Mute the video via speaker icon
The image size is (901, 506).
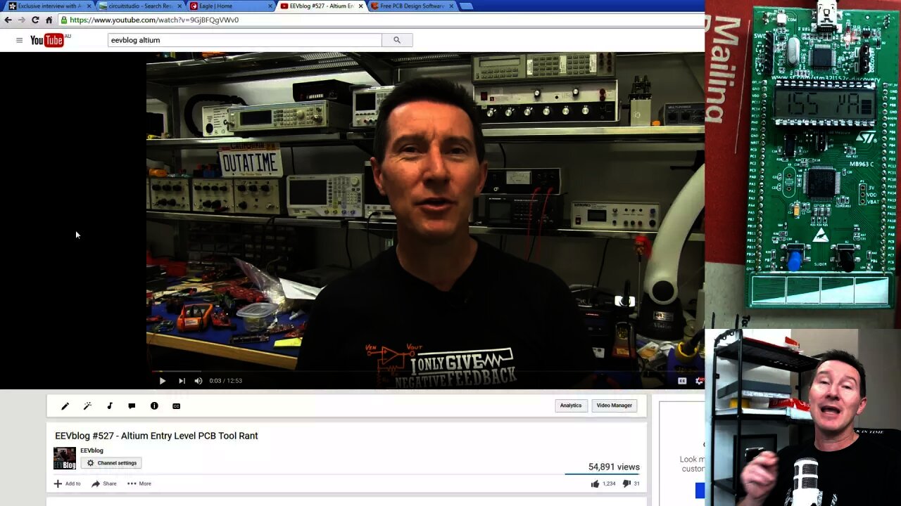[x=199, y=381]
